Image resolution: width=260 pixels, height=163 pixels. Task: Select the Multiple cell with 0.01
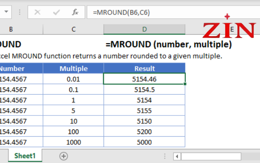(73, 79)
